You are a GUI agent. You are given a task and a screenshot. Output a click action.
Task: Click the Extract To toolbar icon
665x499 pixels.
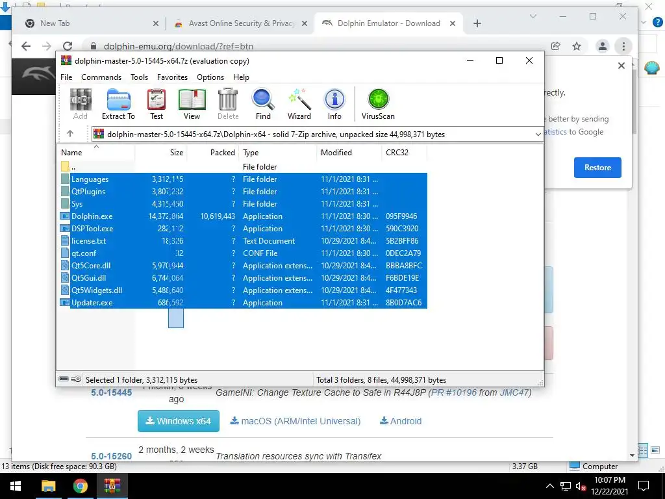(x=118, y=104)
